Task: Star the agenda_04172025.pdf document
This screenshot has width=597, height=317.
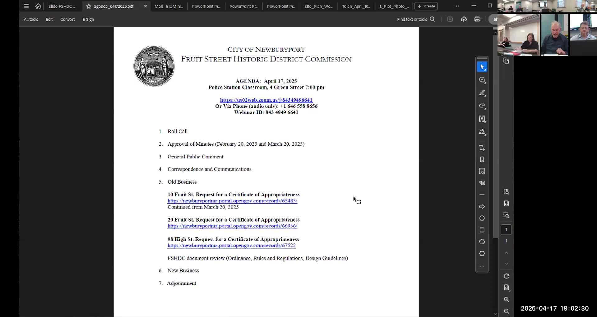Action: tap(89, 6)
